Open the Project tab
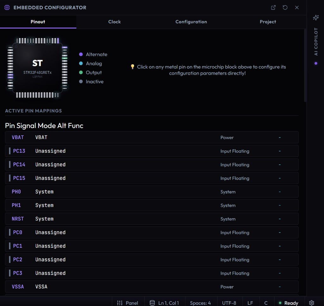 [268, 22]
